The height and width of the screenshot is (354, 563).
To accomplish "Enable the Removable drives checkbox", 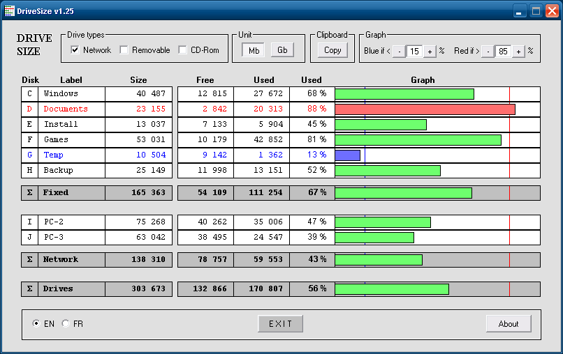I will point(124,49).
